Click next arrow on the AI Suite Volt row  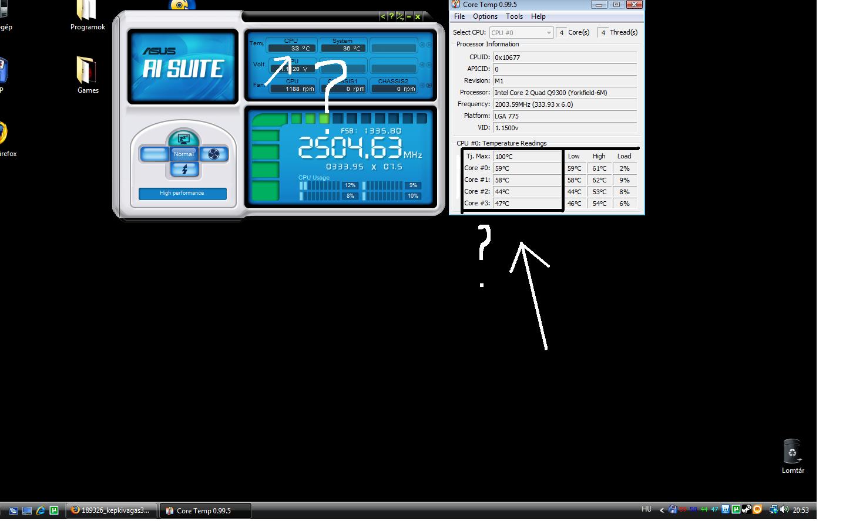coord(429,65)
